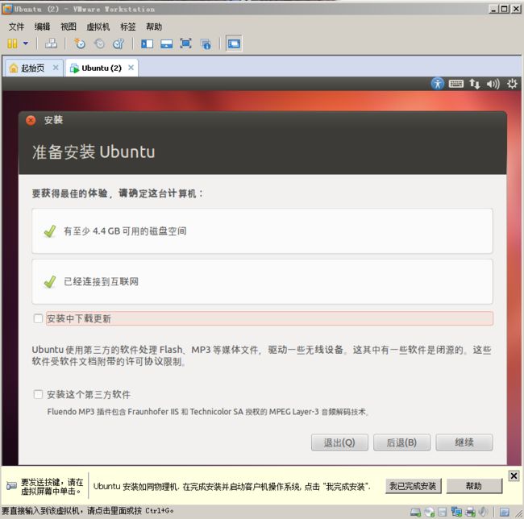Click the 退出(Q) button
This screenshot has height=519, width=524.
tap(339, 442)
